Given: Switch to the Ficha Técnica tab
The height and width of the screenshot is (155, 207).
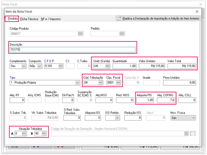Looking at the screenshot, I should click(29, 19).
